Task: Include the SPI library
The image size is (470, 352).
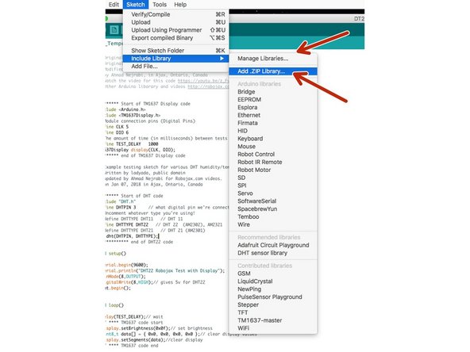Action: point(273,186)
